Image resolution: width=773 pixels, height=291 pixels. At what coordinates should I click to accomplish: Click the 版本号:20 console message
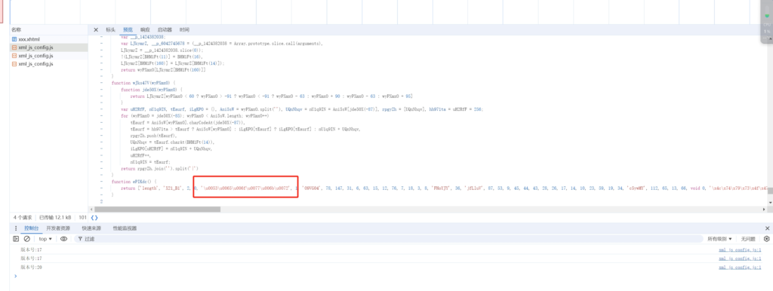pyautogui.click(x=31, y=267)
